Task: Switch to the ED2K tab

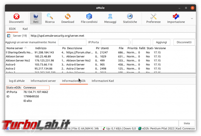Action: 12,29
